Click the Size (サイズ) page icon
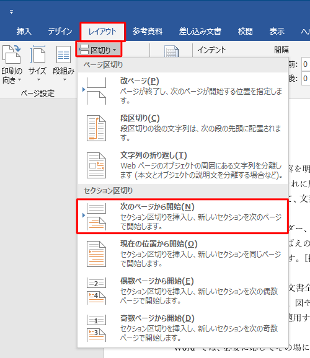310x358 pixels. pyautogui.click(x=37, y=55)
